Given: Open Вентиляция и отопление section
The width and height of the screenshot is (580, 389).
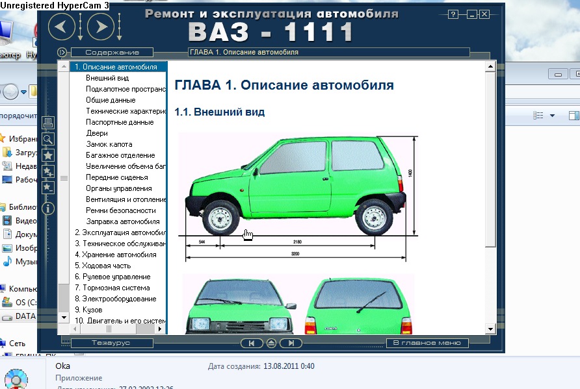Looking at the screenshot, I should [125, 199].
